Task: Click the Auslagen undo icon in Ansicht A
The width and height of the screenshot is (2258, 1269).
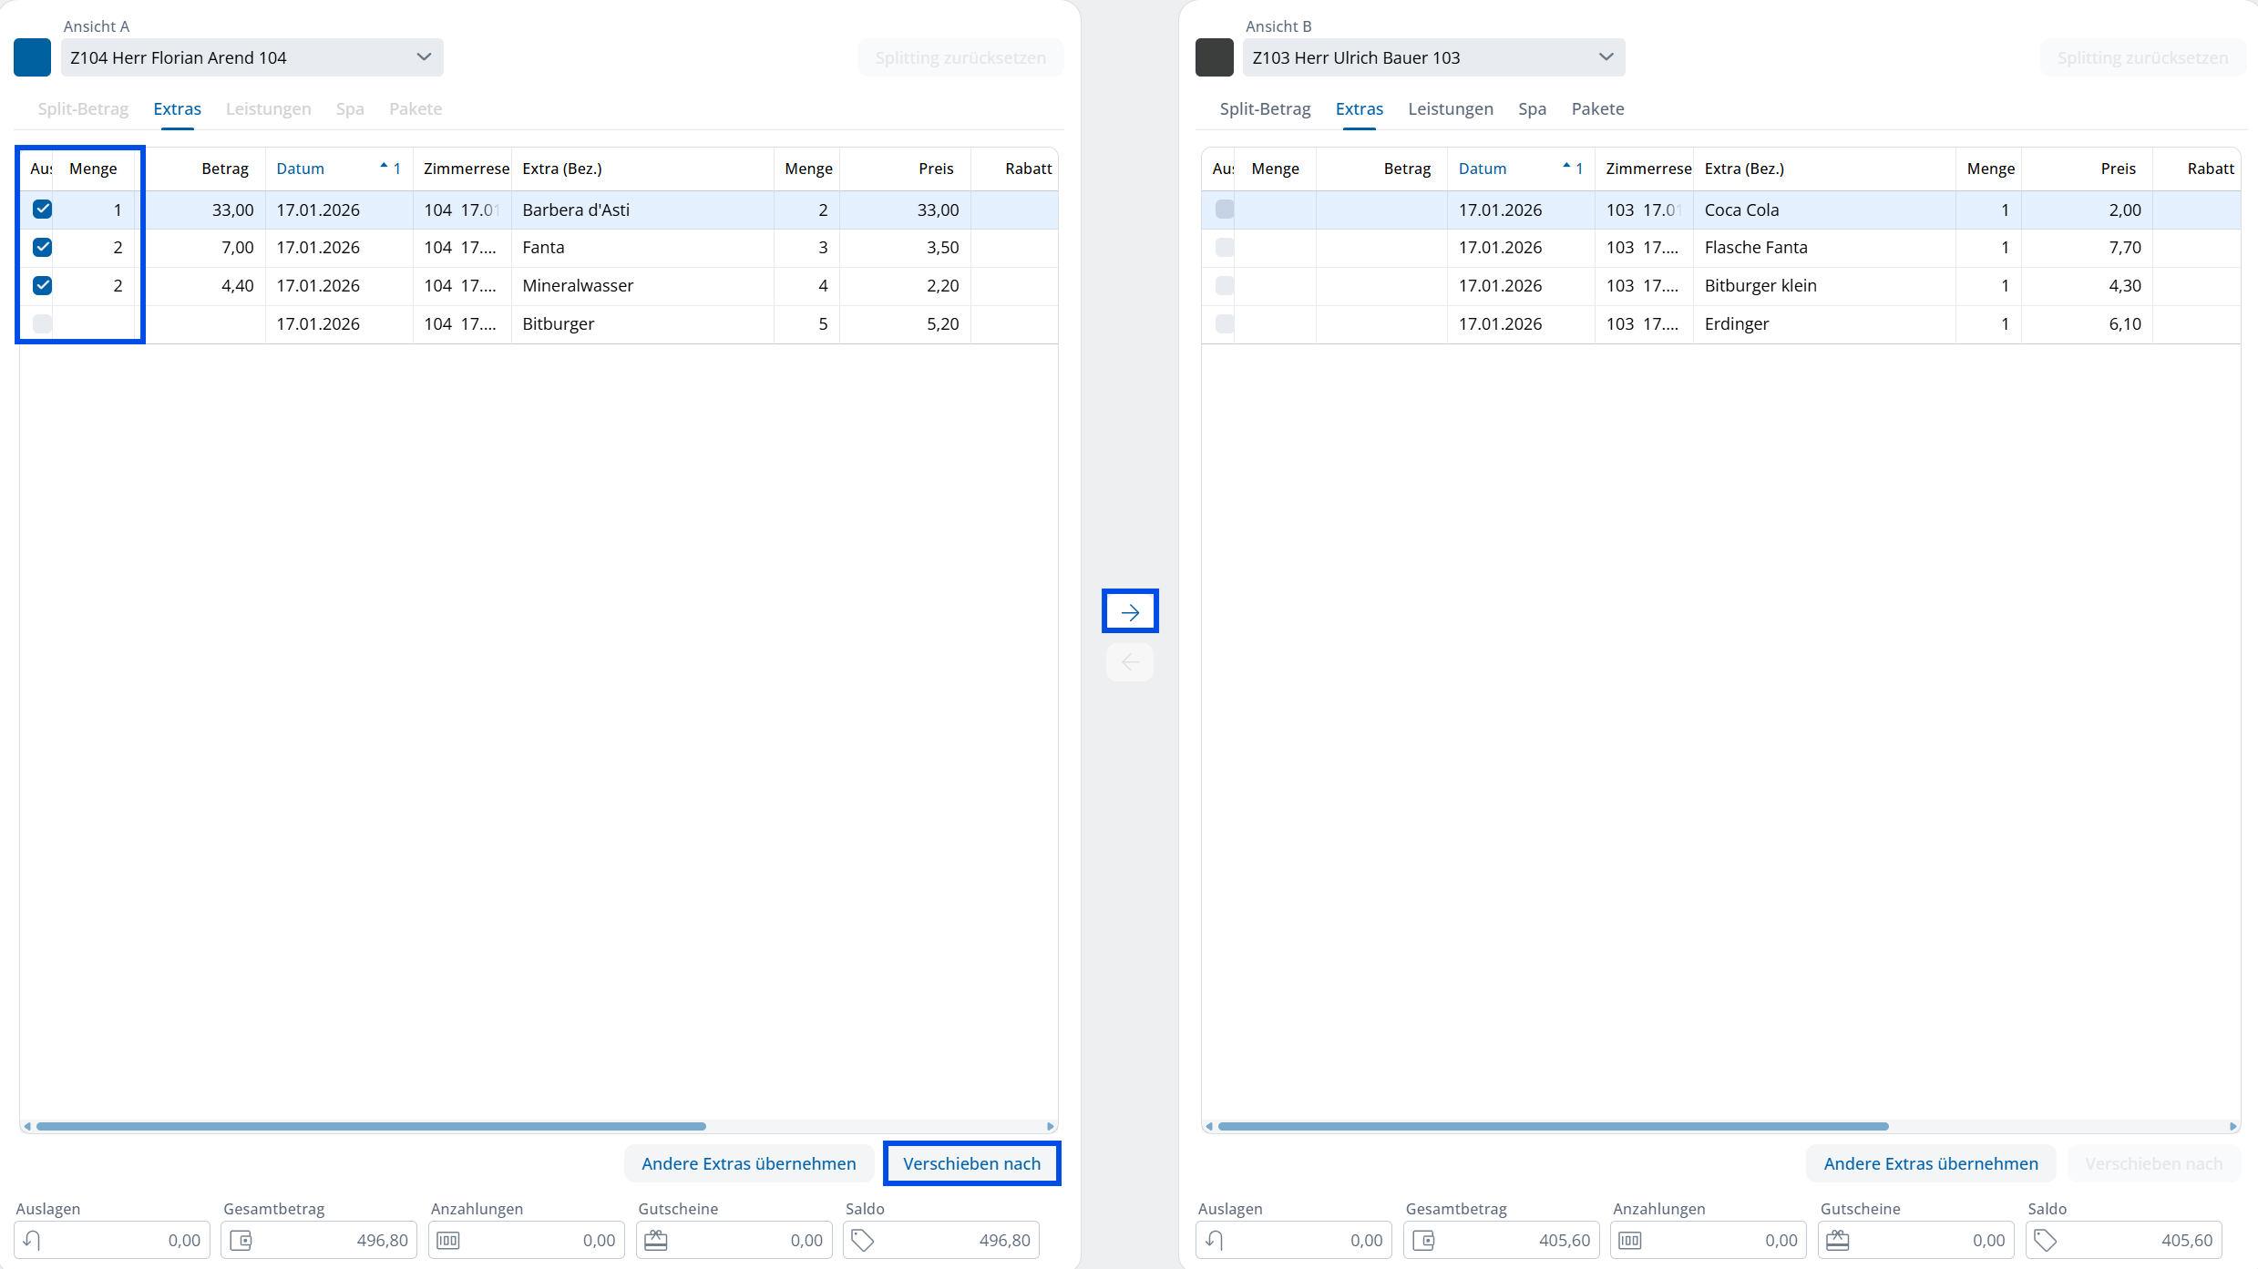Action: tap(32, 1240)
